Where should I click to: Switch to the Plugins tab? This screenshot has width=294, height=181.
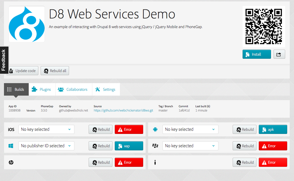pos(42,89)
